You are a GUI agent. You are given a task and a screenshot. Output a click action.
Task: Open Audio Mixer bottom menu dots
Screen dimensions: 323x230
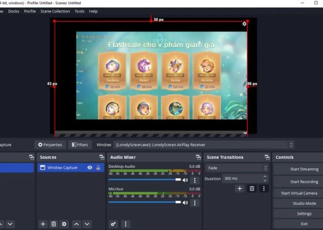point(126,224)
